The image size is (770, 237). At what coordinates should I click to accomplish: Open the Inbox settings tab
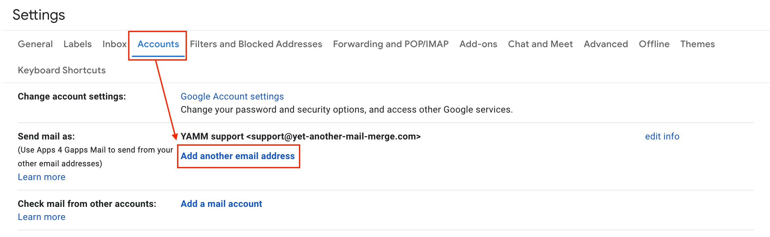(x=114, y=44)
